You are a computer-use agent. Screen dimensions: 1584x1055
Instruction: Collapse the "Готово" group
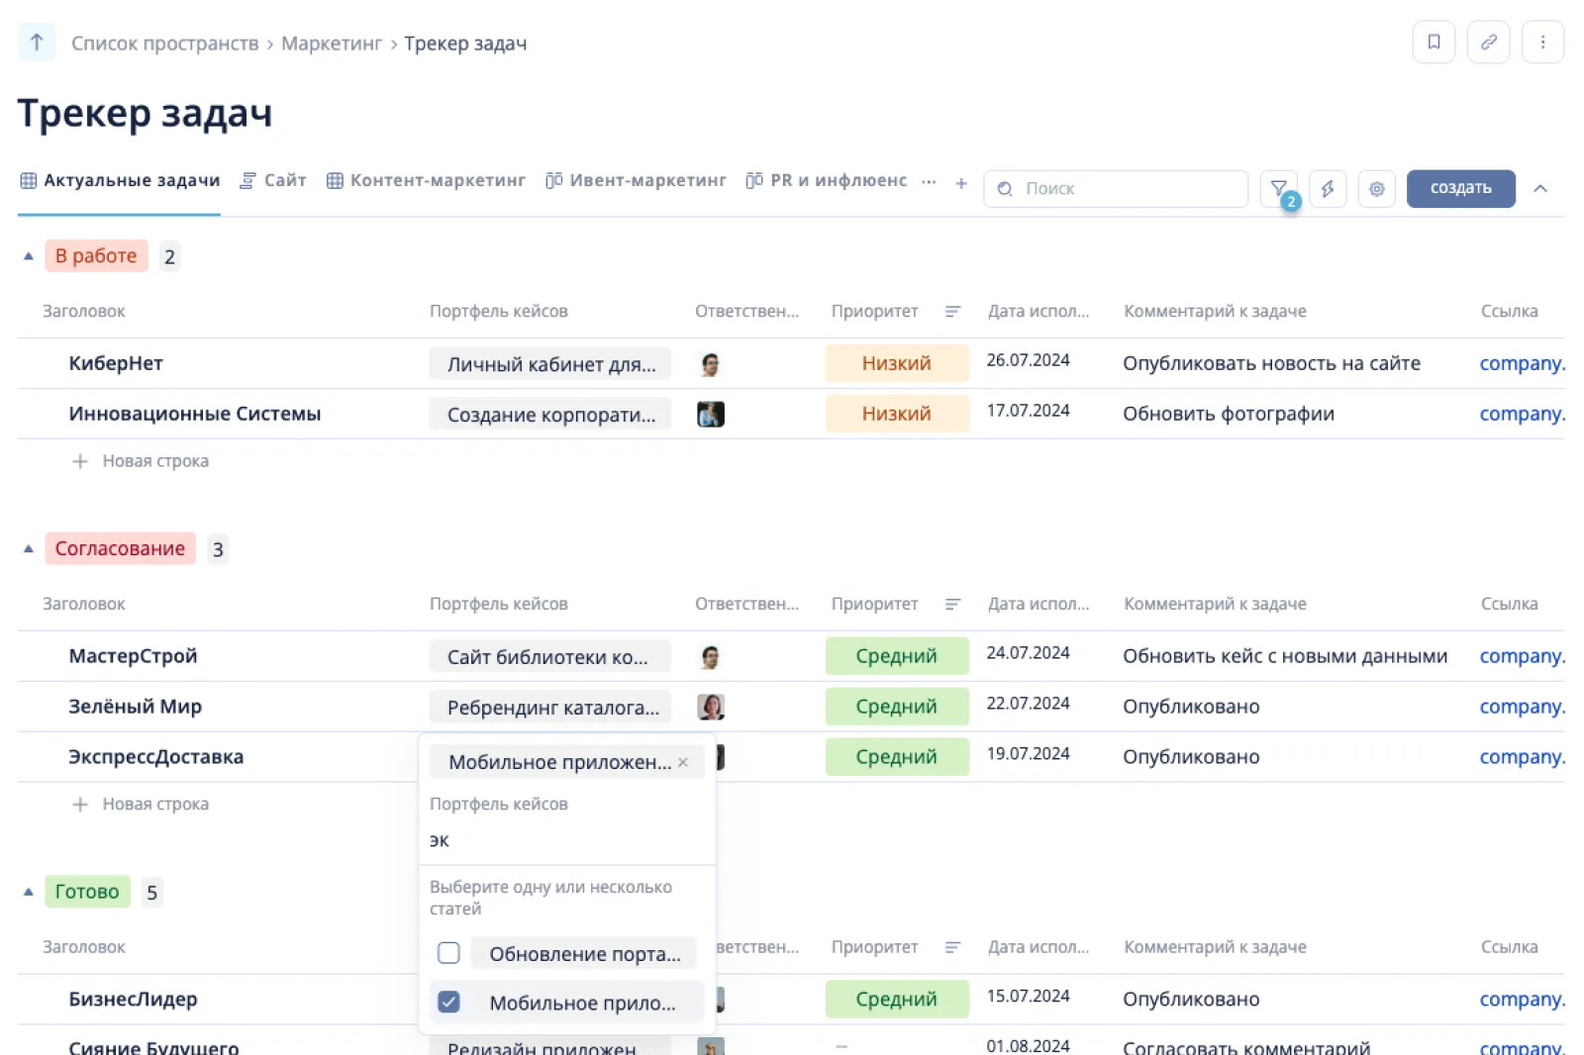pyautogui.click(x=29, y=892)
